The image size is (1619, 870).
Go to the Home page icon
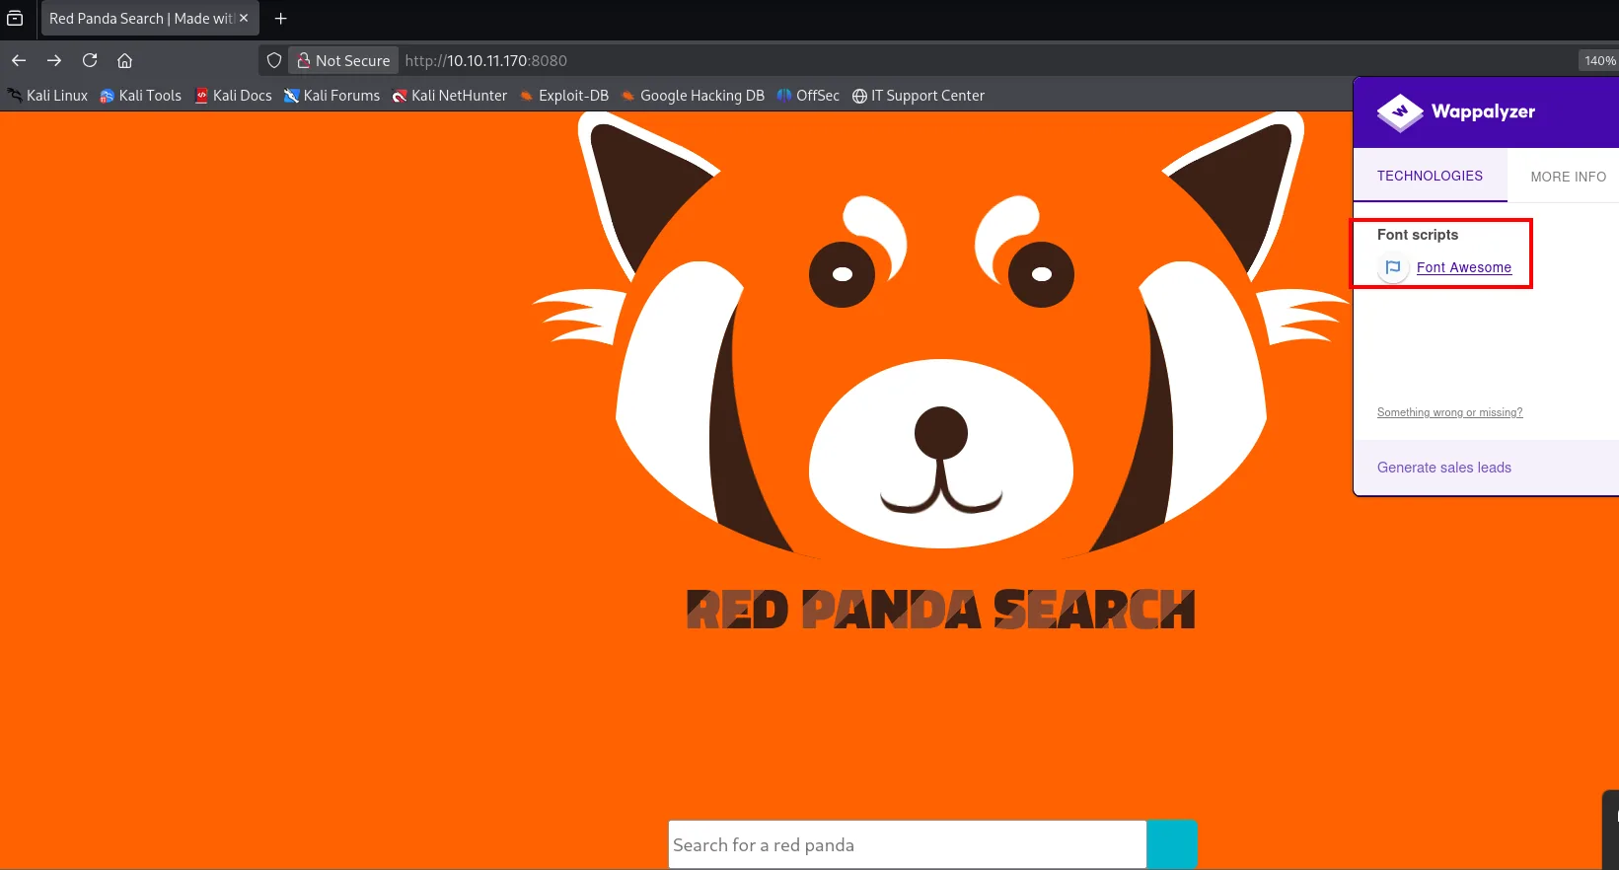(124, 60)
